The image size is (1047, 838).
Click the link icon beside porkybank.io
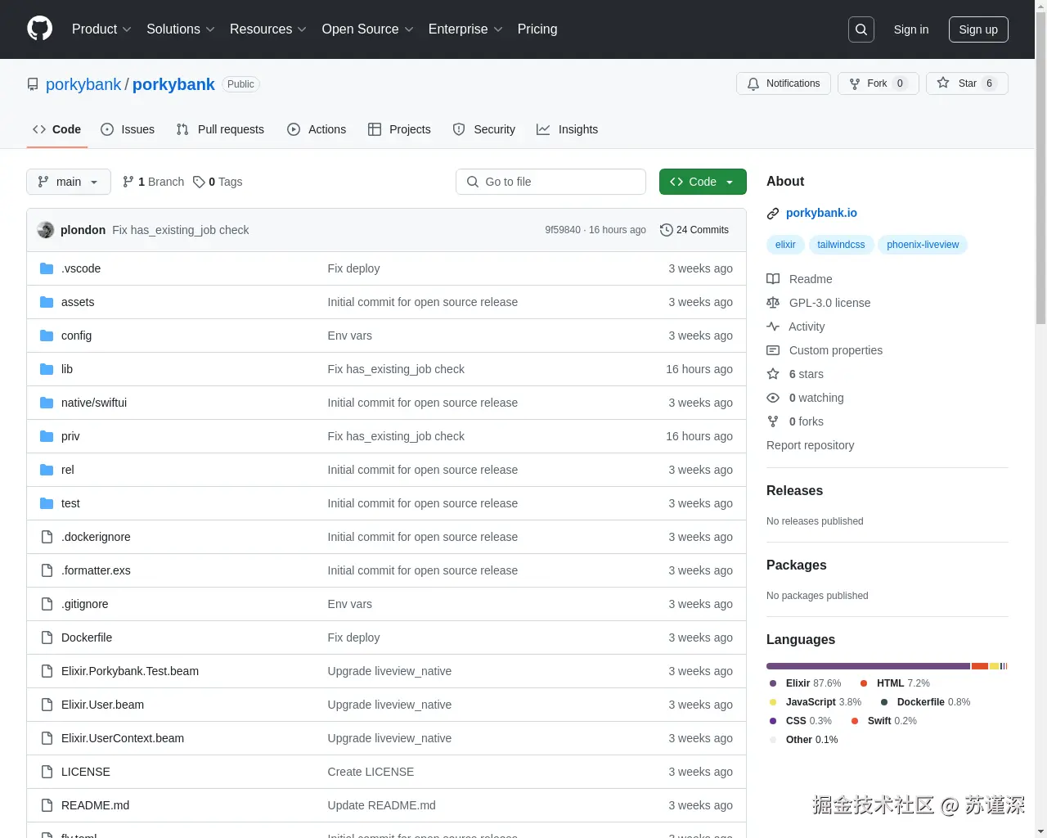pos(773,214)
